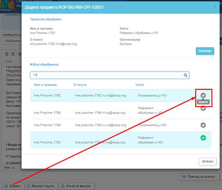Assign case to 1799 Референт обрађивач

coord(203,108)
